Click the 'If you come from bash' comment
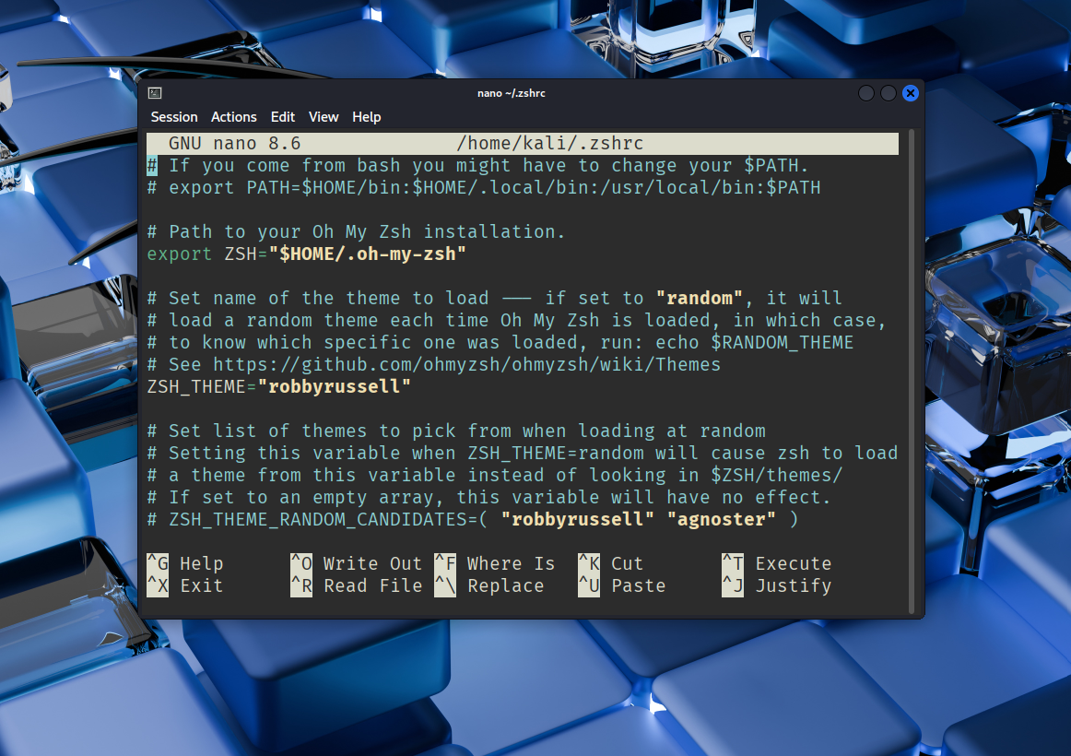Viewport: 1071px width, 756px height. [x=477, y=165]
